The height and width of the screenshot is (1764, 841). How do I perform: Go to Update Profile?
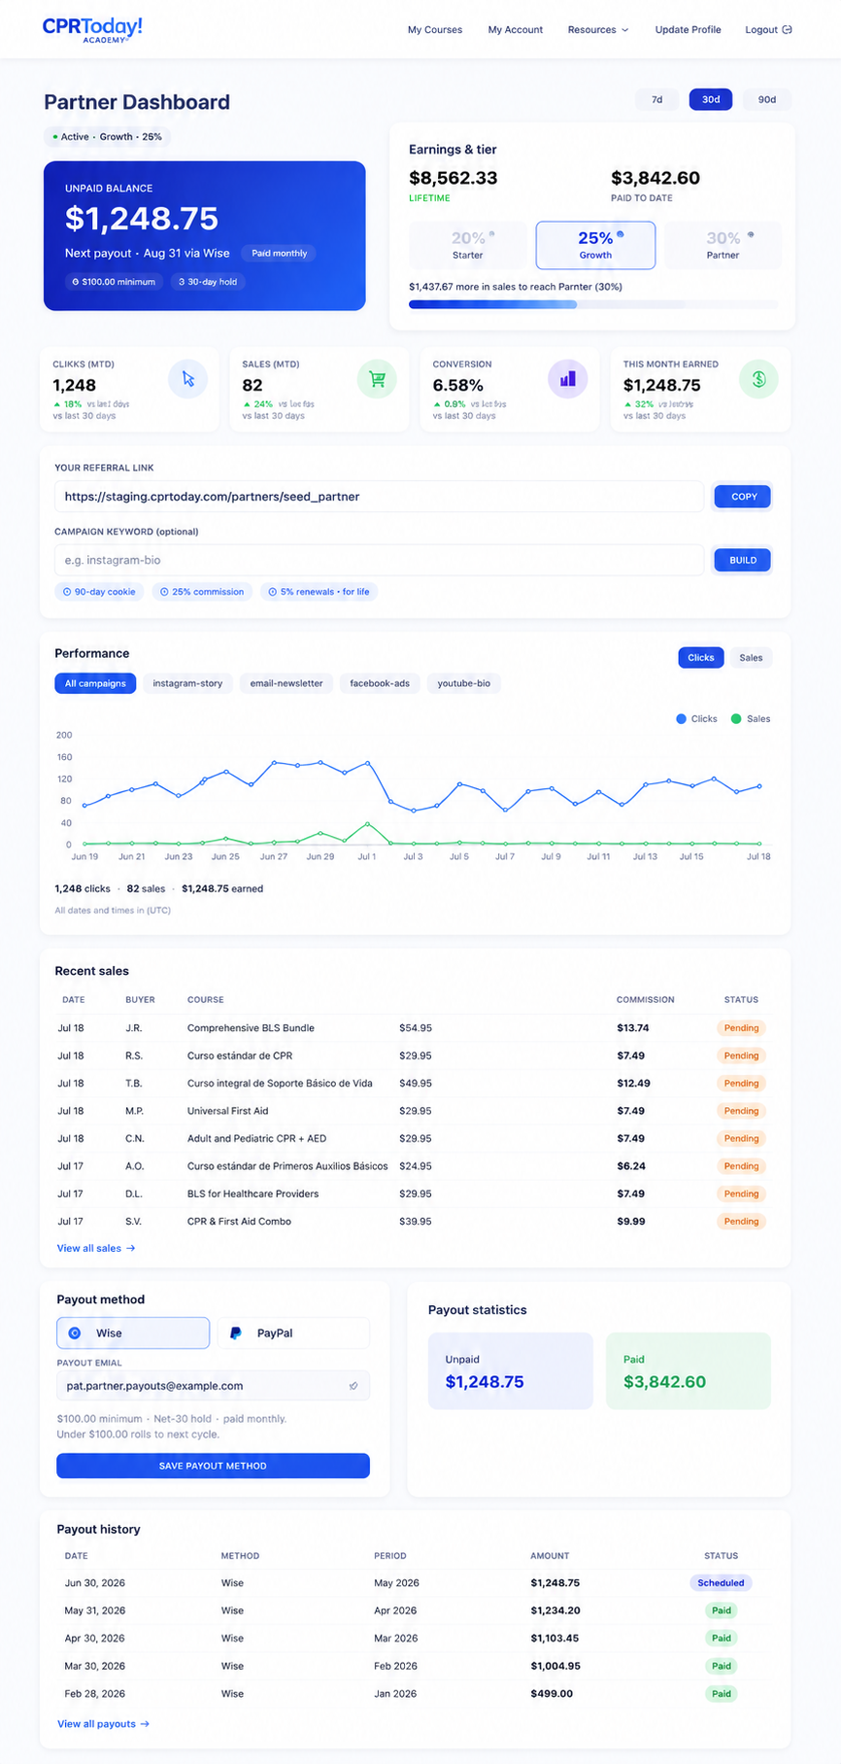coord(688,30)
